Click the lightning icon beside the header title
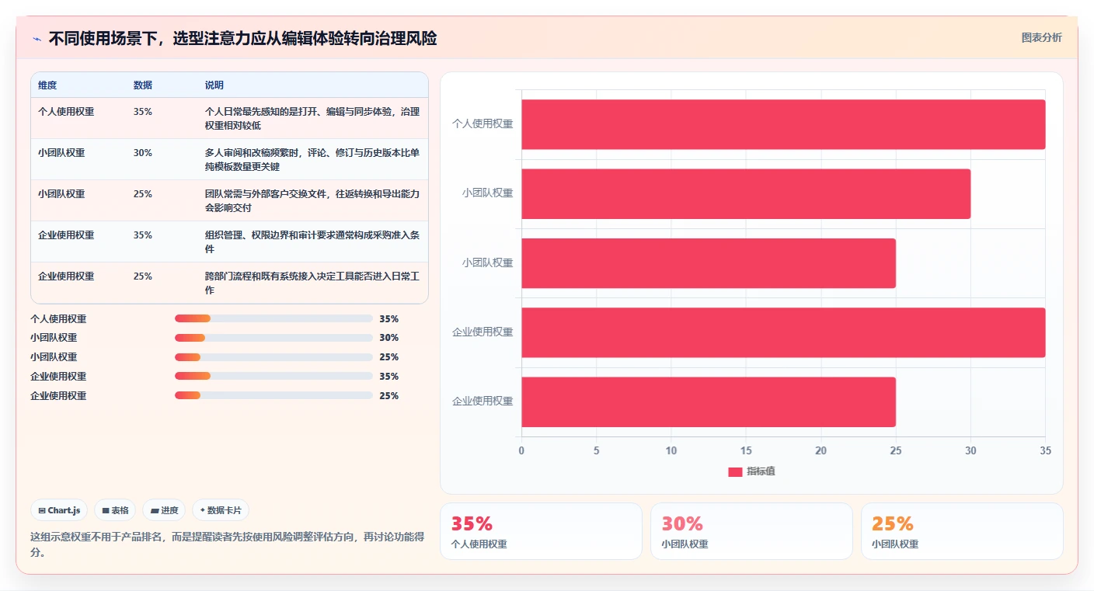1094x591 pixels. click(x=37, y=39)
